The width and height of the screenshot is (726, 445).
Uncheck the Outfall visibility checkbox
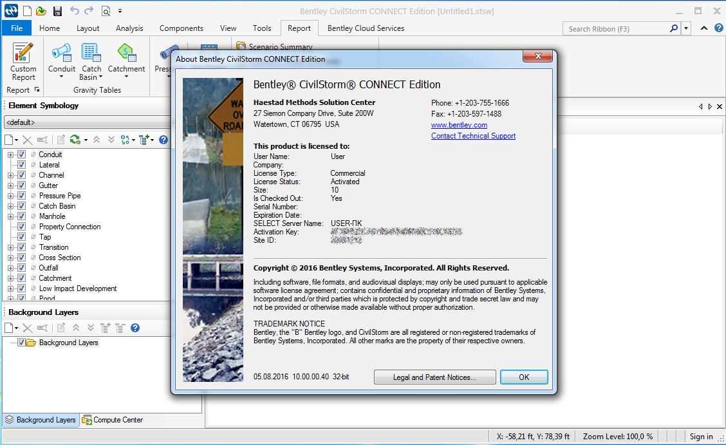[21, 268]
